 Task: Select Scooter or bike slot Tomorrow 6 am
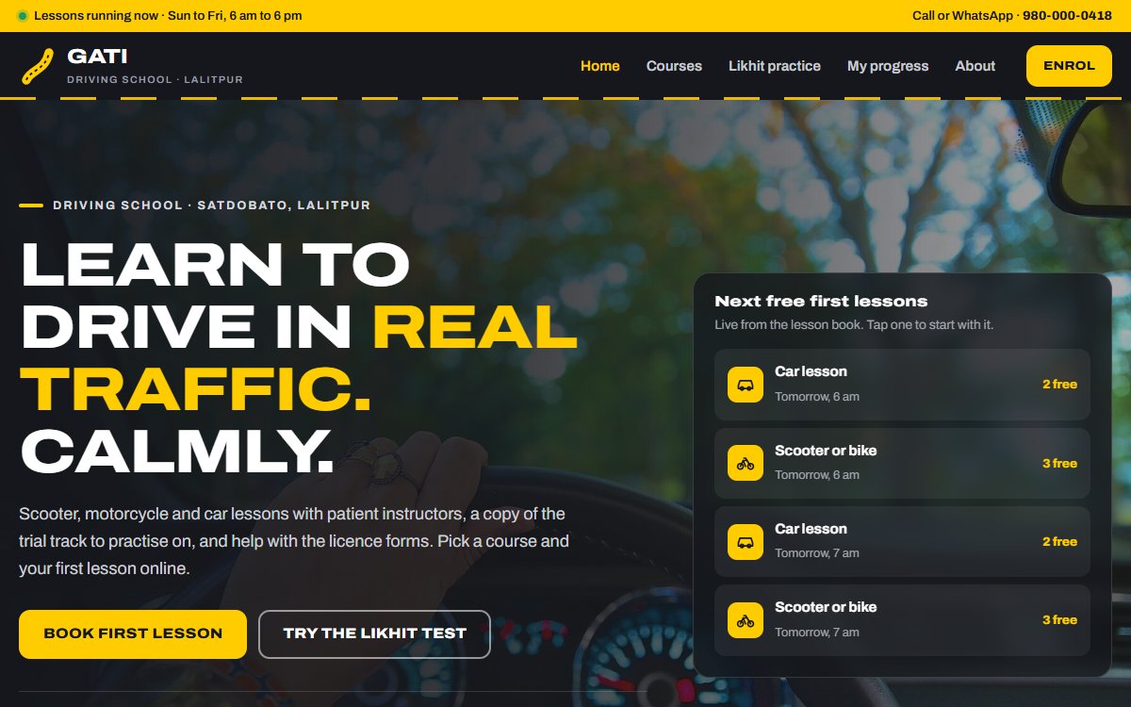(x=902, y=463)
